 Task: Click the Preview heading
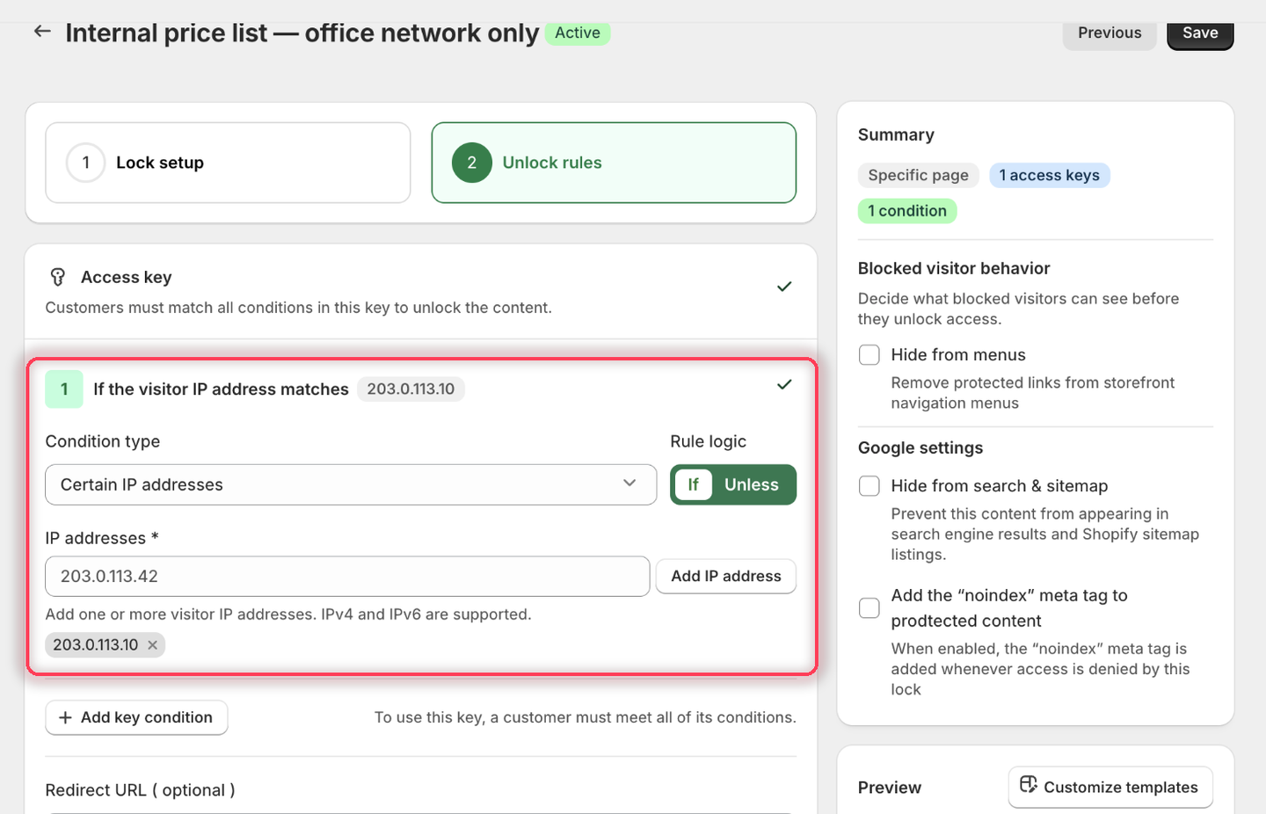click(890, 788)
